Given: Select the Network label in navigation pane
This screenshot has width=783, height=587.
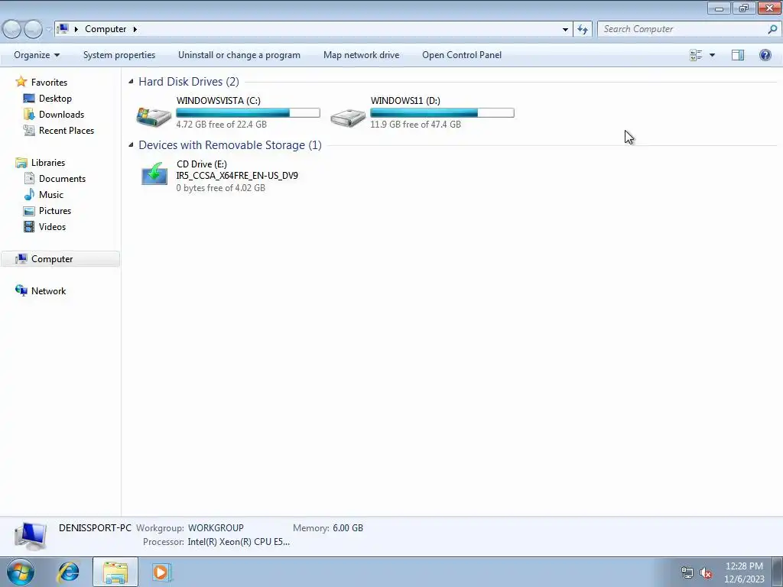Looking at the screenshot, I should pyautogui.click(x=48, y=291).
